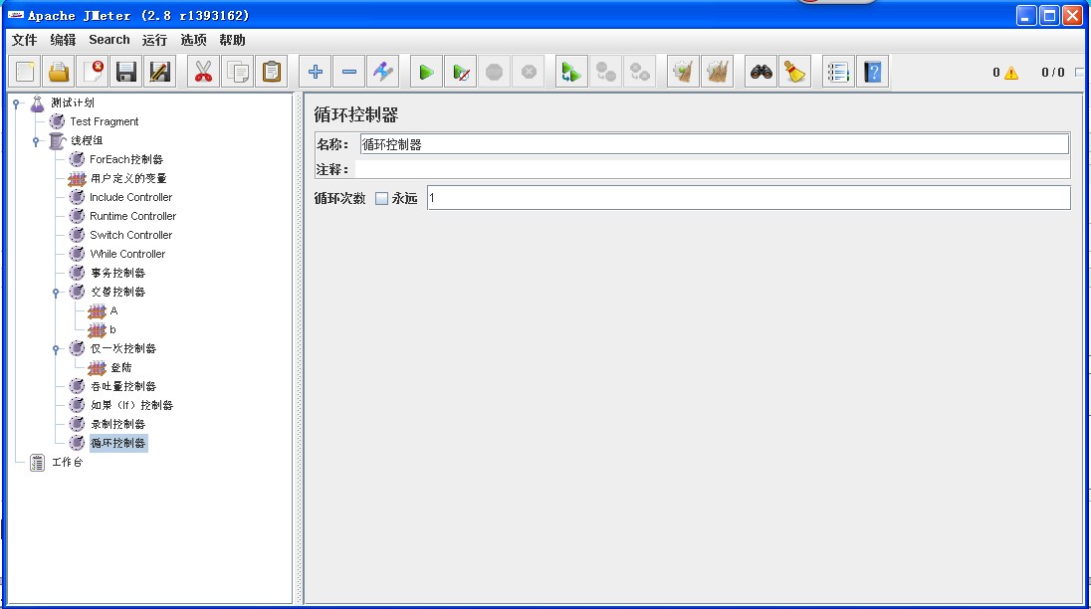
Task: Open the 编辑 menu
Action: point(63,40)
